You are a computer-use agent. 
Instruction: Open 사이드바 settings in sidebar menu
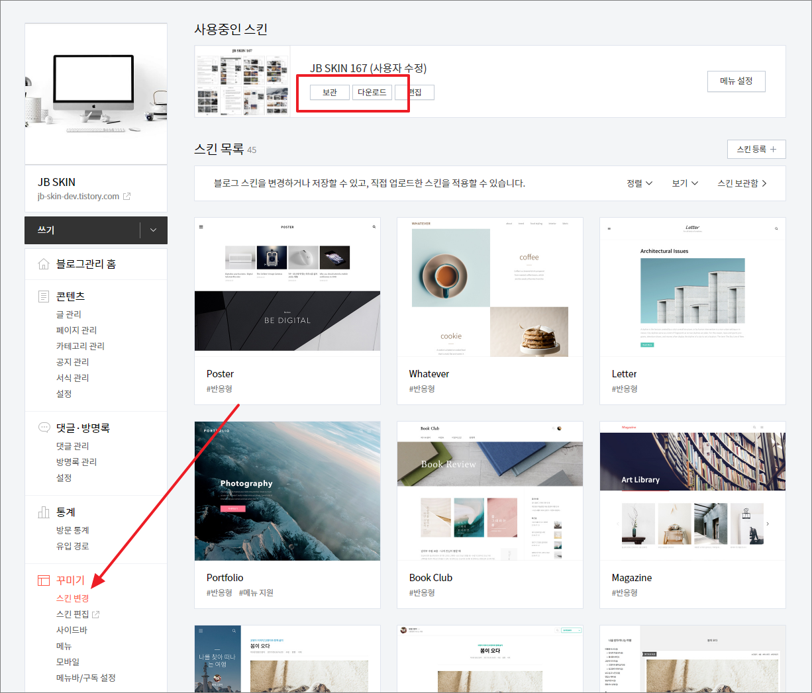72,630
